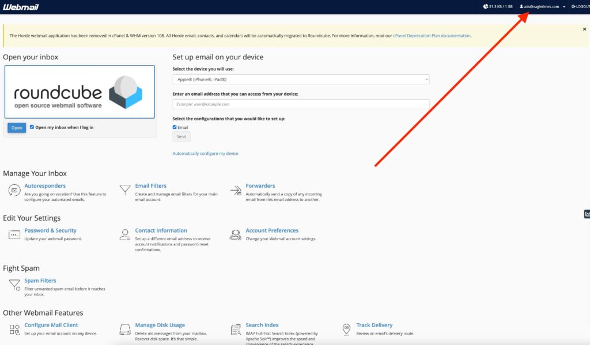Open the ads@eagletimes.com account menu
590x345 pixels.
pos(542,6)
